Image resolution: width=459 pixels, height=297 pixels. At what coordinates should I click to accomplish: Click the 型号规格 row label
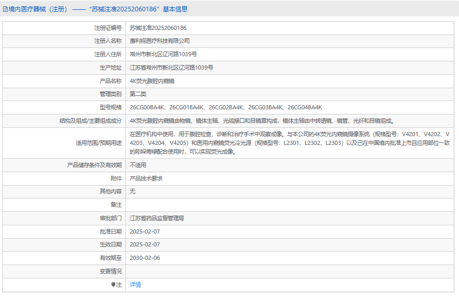pos(110,108)
